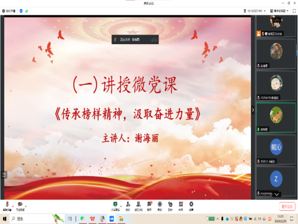Open the chat panel icon
The image size is (298, 224).
click(x=150, y=206)
